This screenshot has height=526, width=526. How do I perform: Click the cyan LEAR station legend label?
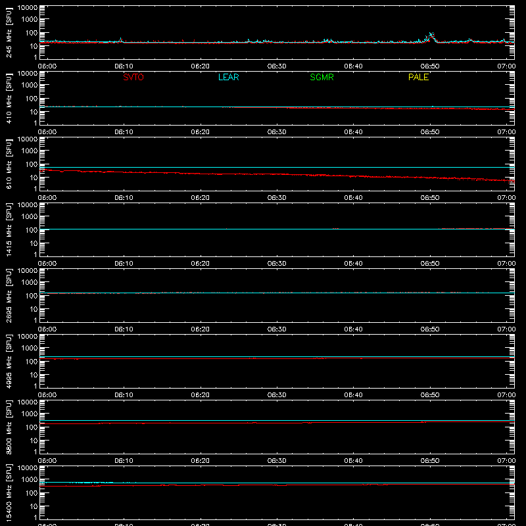[x=228, y=77]
